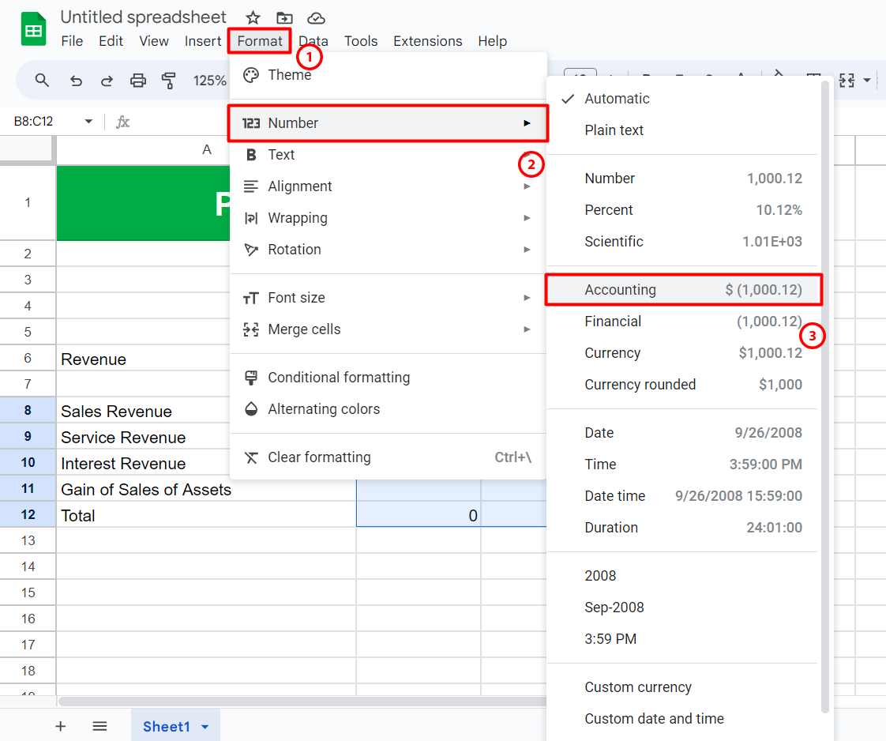886x741 pixels.
Task: Select Alternating colors option
Action: pos(389,409)
